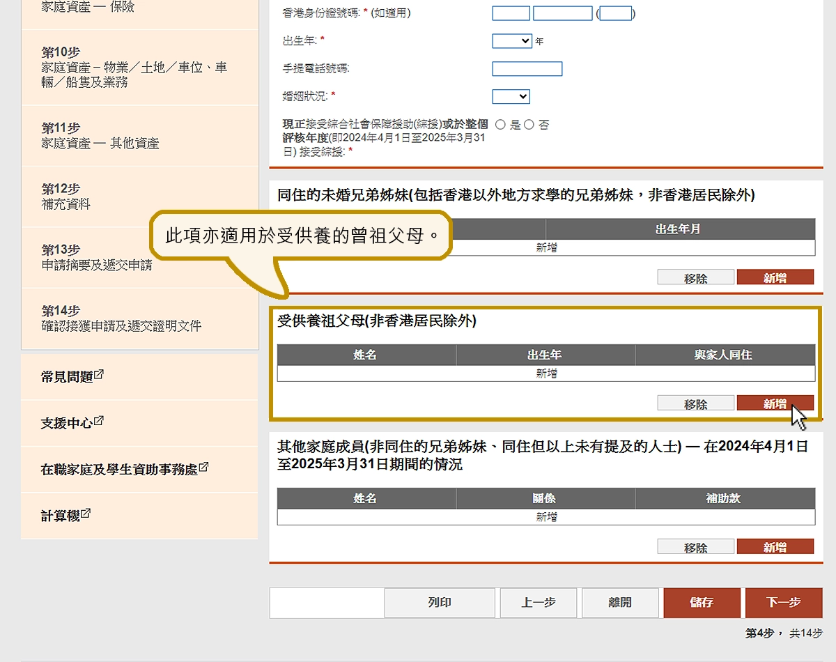836x662 pixels.
Task: Open external link icon beside 計算機
Action: 86,514
